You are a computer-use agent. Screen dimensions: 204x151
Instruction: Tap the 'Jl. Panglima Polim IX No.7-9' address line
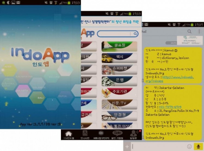coord(172,111)
